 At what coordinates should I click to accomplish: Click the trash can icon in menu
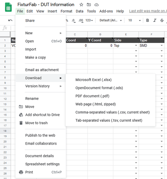[21, 123]
